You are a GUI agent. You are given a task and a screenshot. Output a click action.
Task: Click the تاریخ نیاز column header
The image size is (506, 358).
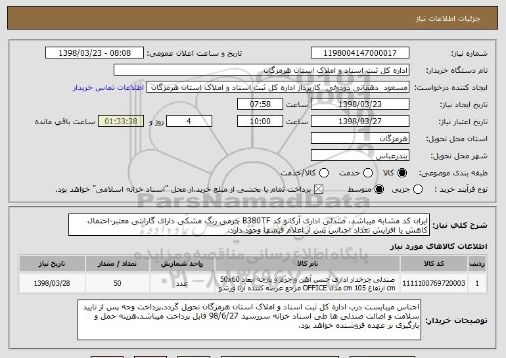pos(52,264)
